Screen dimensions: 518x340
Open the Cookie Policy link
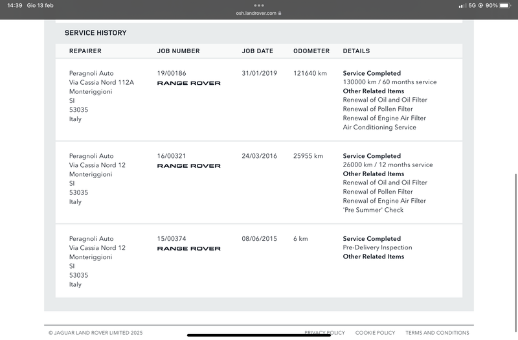tap(375, 333)
